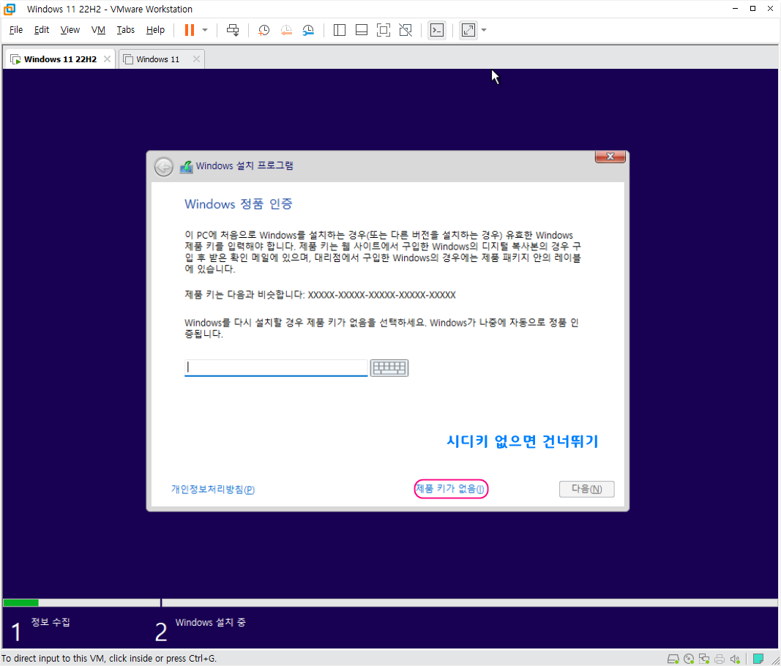
Task: Enter full screen mode
Action: pos(383,31)
